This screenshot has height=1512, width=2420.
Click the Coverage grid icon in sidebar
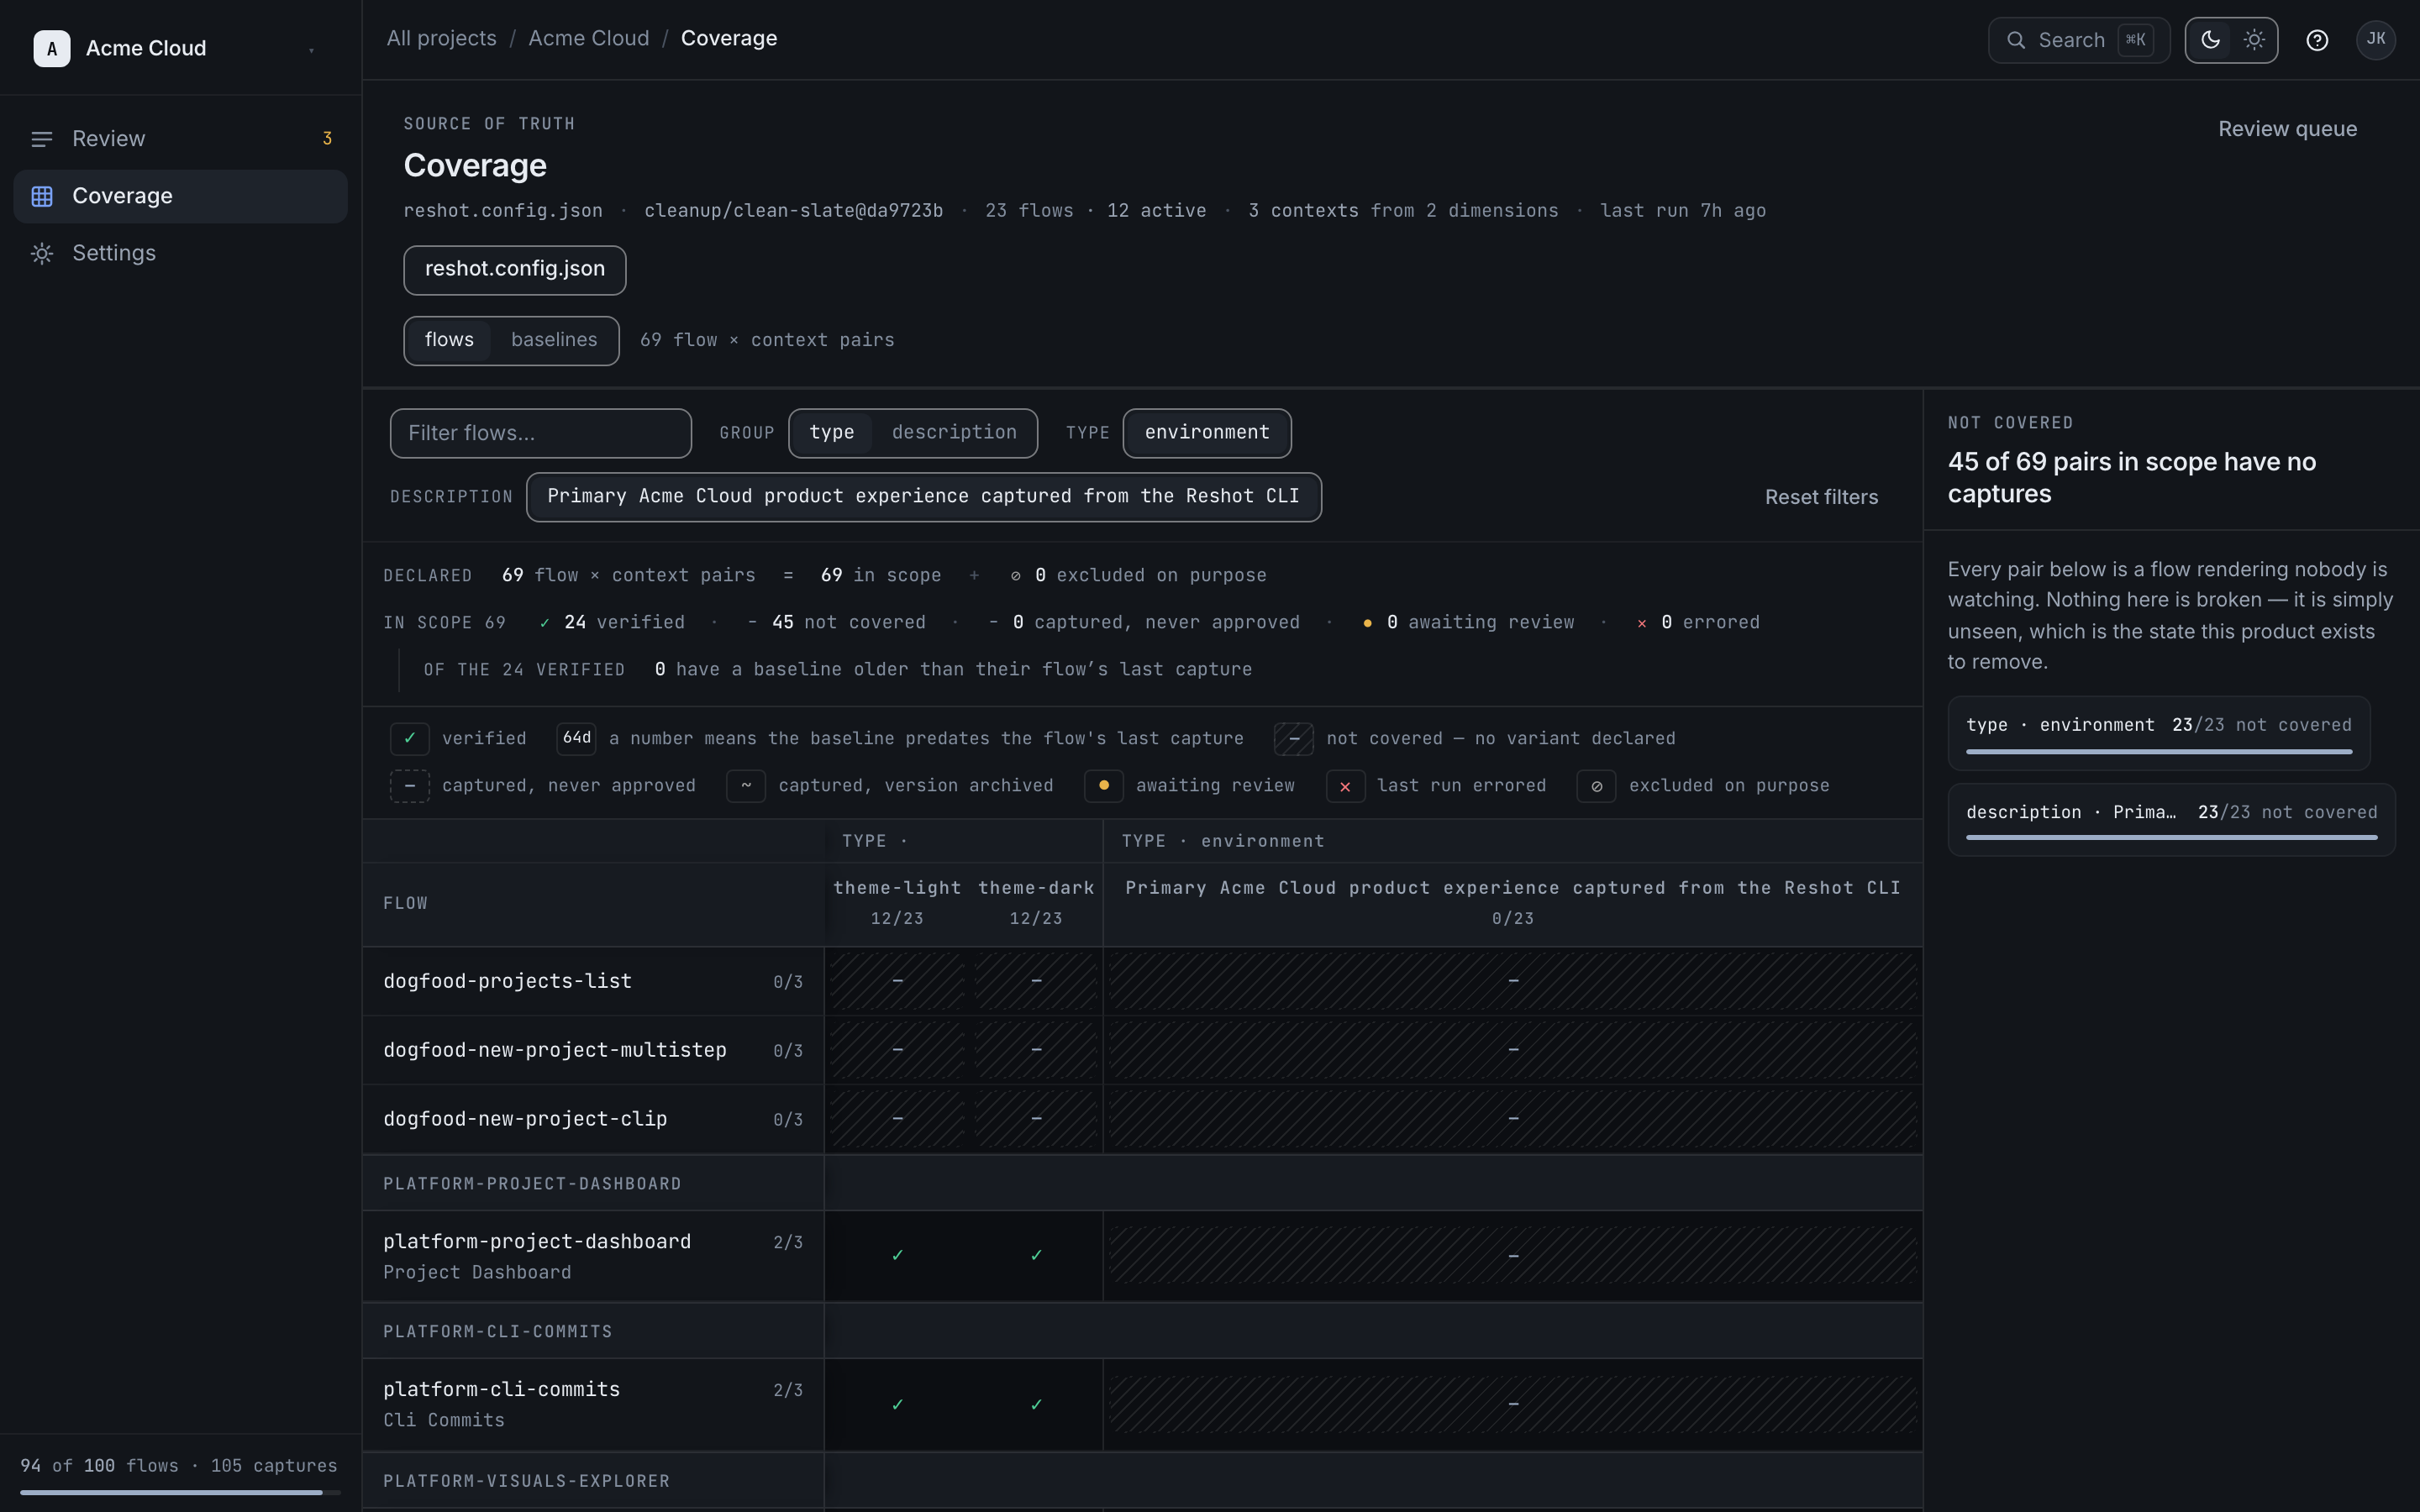(x=42, y=196)
